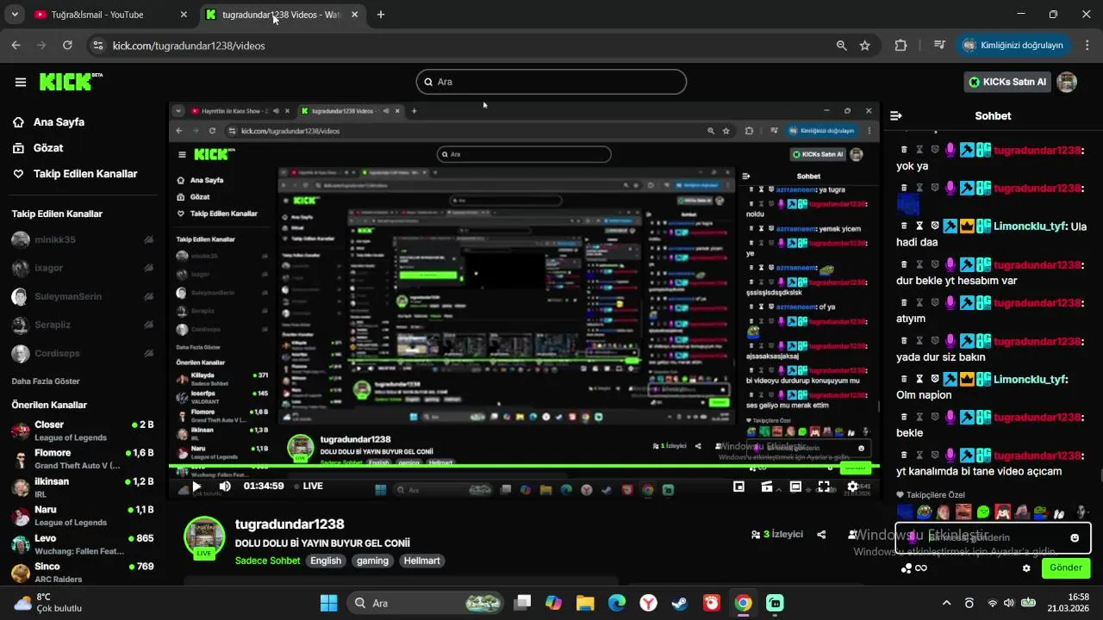Open the profile avatar menu
1103x620 pixels.
tap(1067, 82)
